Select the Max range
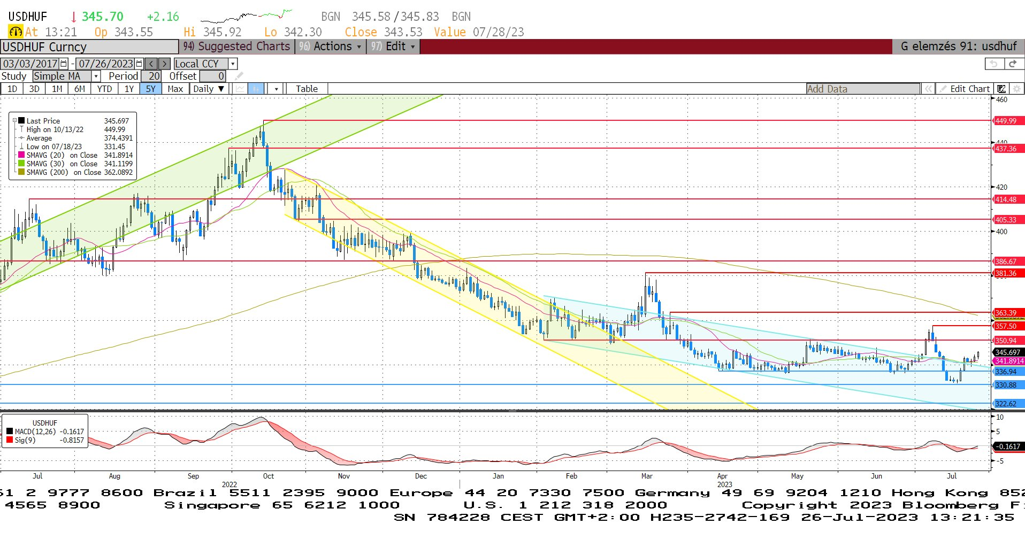1025x547 pixels. click(175, 89)
